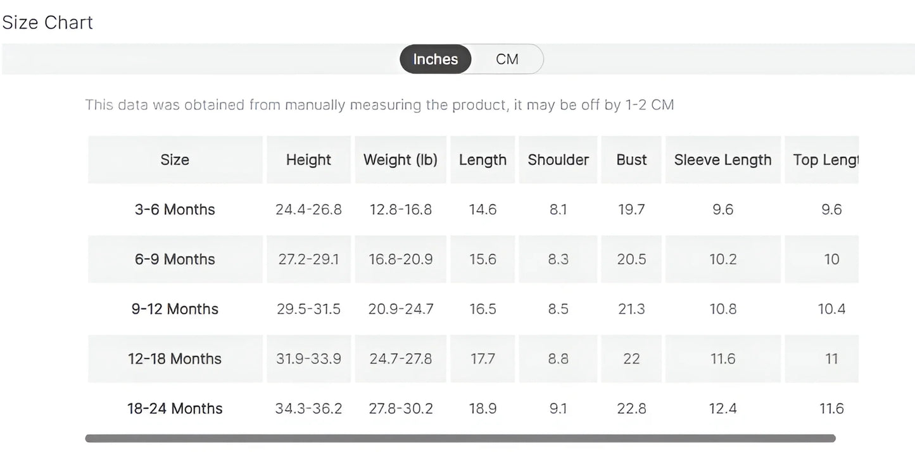Select the Sleeve Length column header
This screenshot has width=915, height=452.
coord(723,160)
